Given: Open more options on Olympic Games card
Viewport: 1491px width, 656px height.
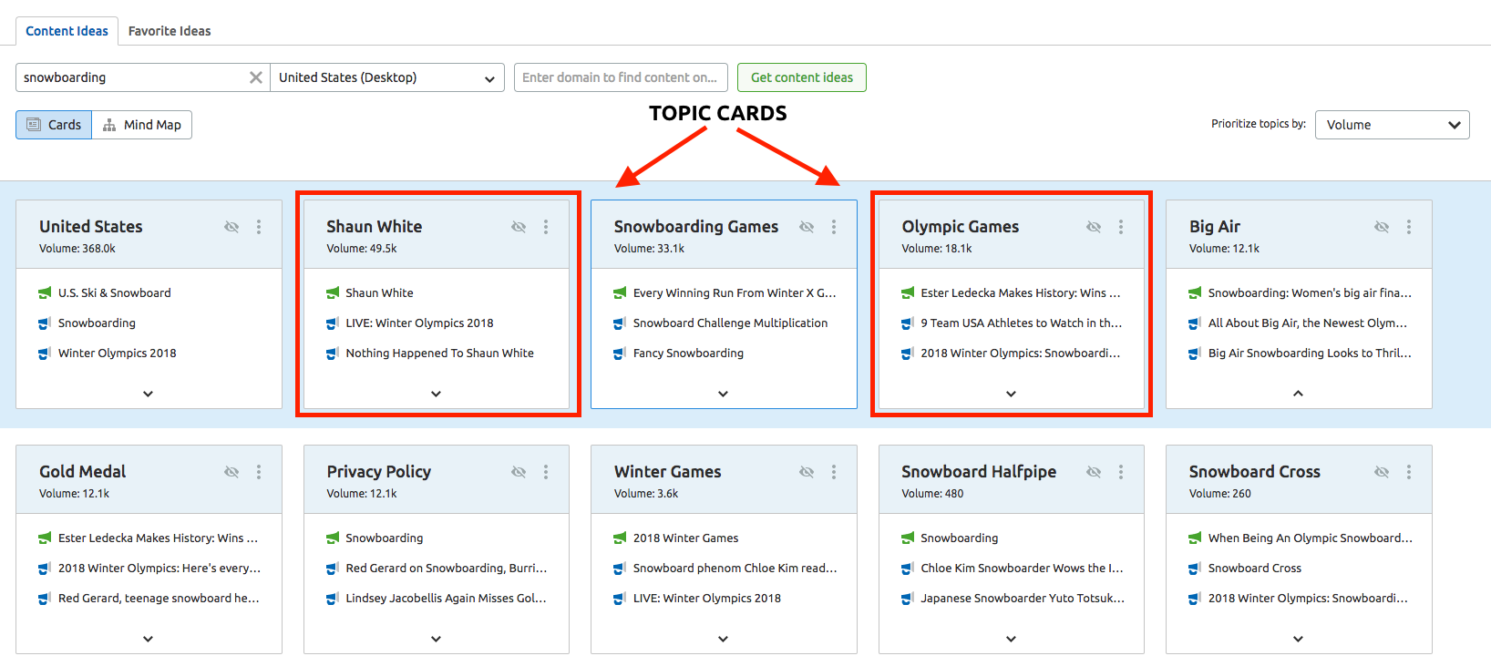Looking at the screenshot, I should [x=1121, y=227].
